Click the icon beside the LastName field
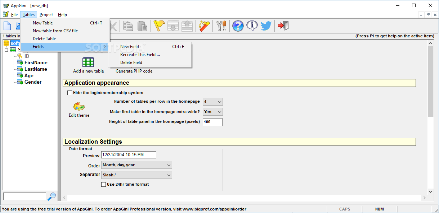The height and width of the screenshot is (213, 439). click(x=20, y=69)
